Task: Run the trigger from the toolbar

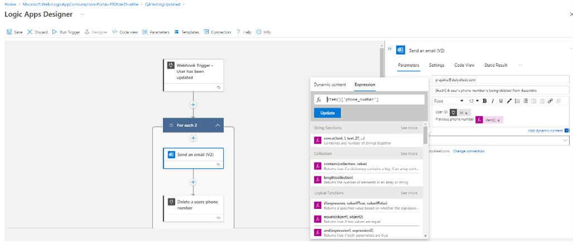Action: point(55,32)
